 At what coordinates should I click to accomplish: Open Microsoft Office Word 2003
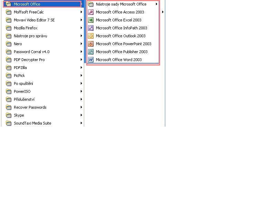(123, 60)
